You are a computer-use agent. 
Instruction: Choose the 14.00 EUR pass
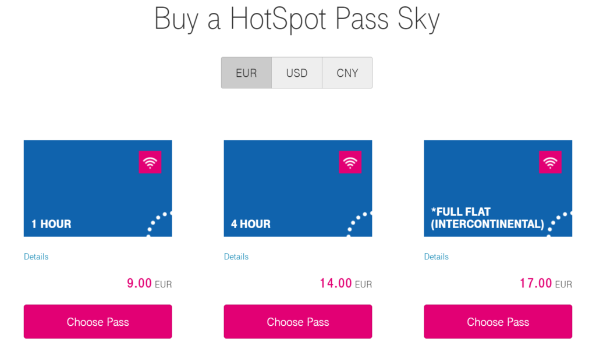point(297,322)
